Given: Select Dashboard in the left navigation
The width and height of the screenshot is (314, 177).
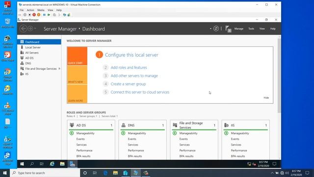Looking at the screenshot, I should click(x=39, y=42).
